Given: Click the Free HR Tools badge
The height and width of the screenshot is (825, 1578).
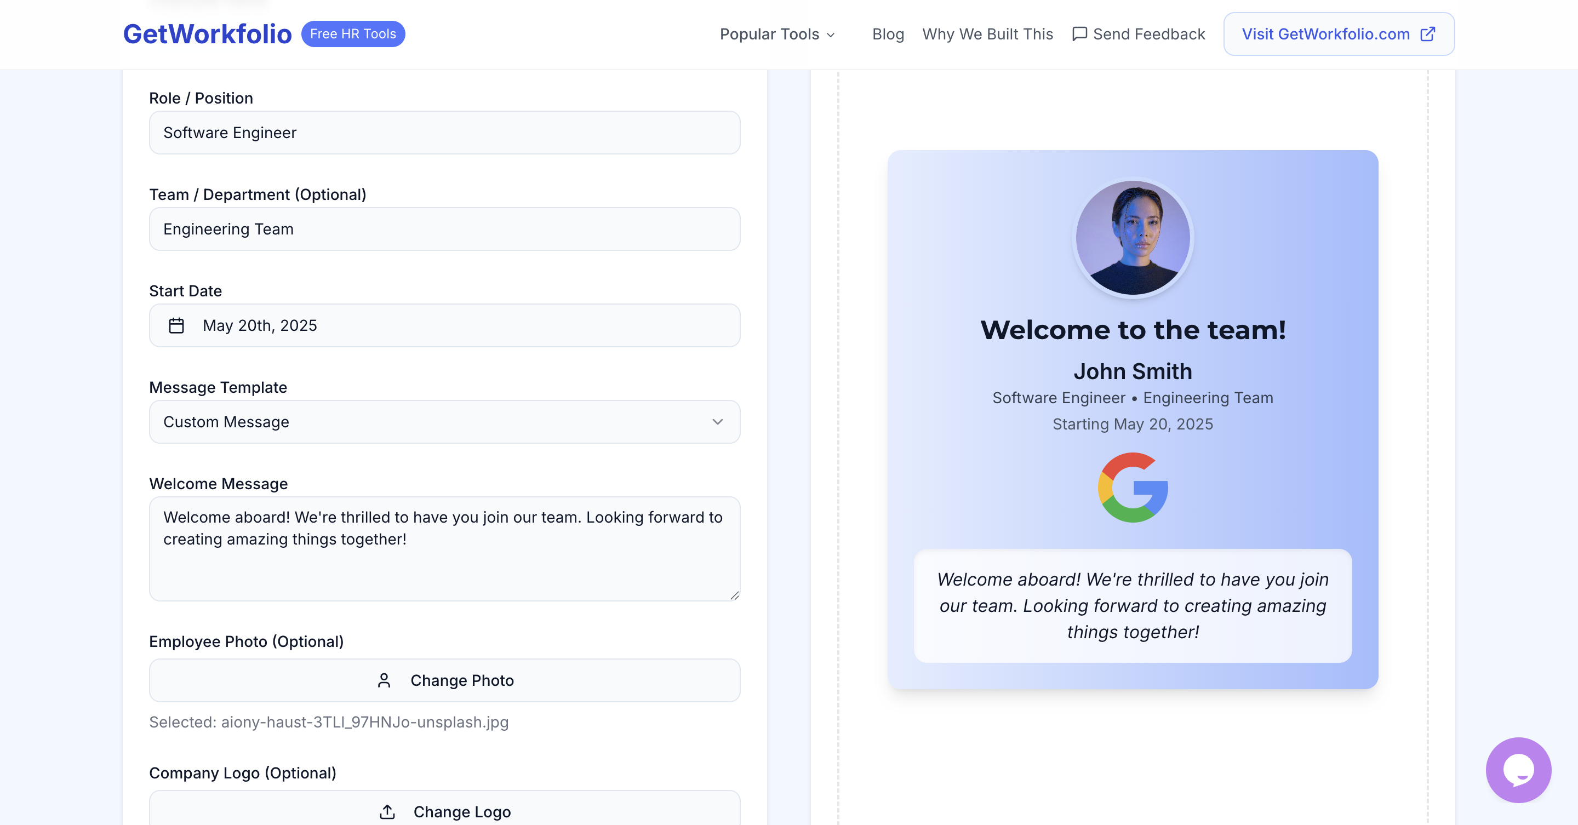Looking at the screenshot, I should (353, 33).
